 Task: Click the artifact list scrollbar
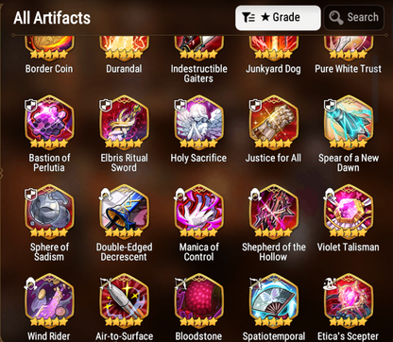(x=375, y=83)
